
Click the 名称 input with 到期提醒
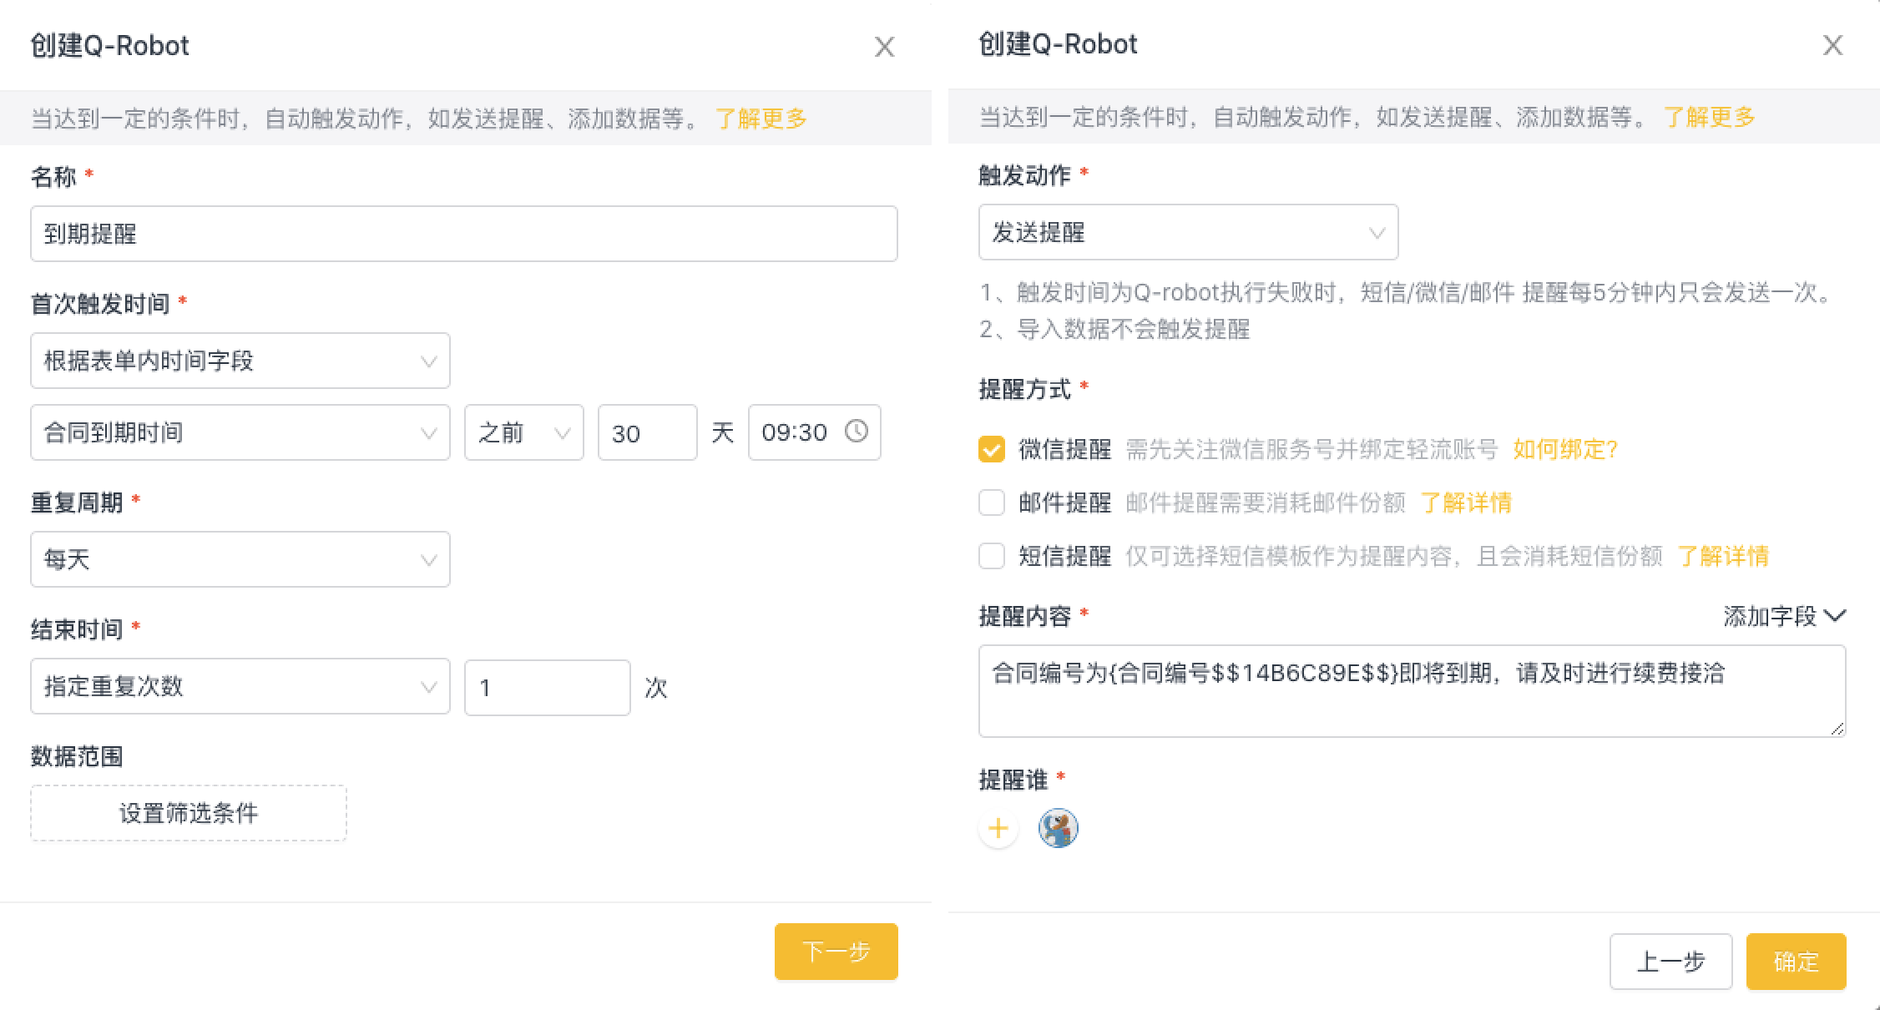pyautogui.click(x=463, y=234)
